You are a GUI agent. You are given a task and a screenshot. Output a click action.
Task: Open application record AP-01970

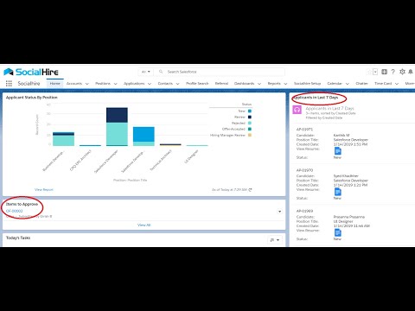tap(304, 170)
